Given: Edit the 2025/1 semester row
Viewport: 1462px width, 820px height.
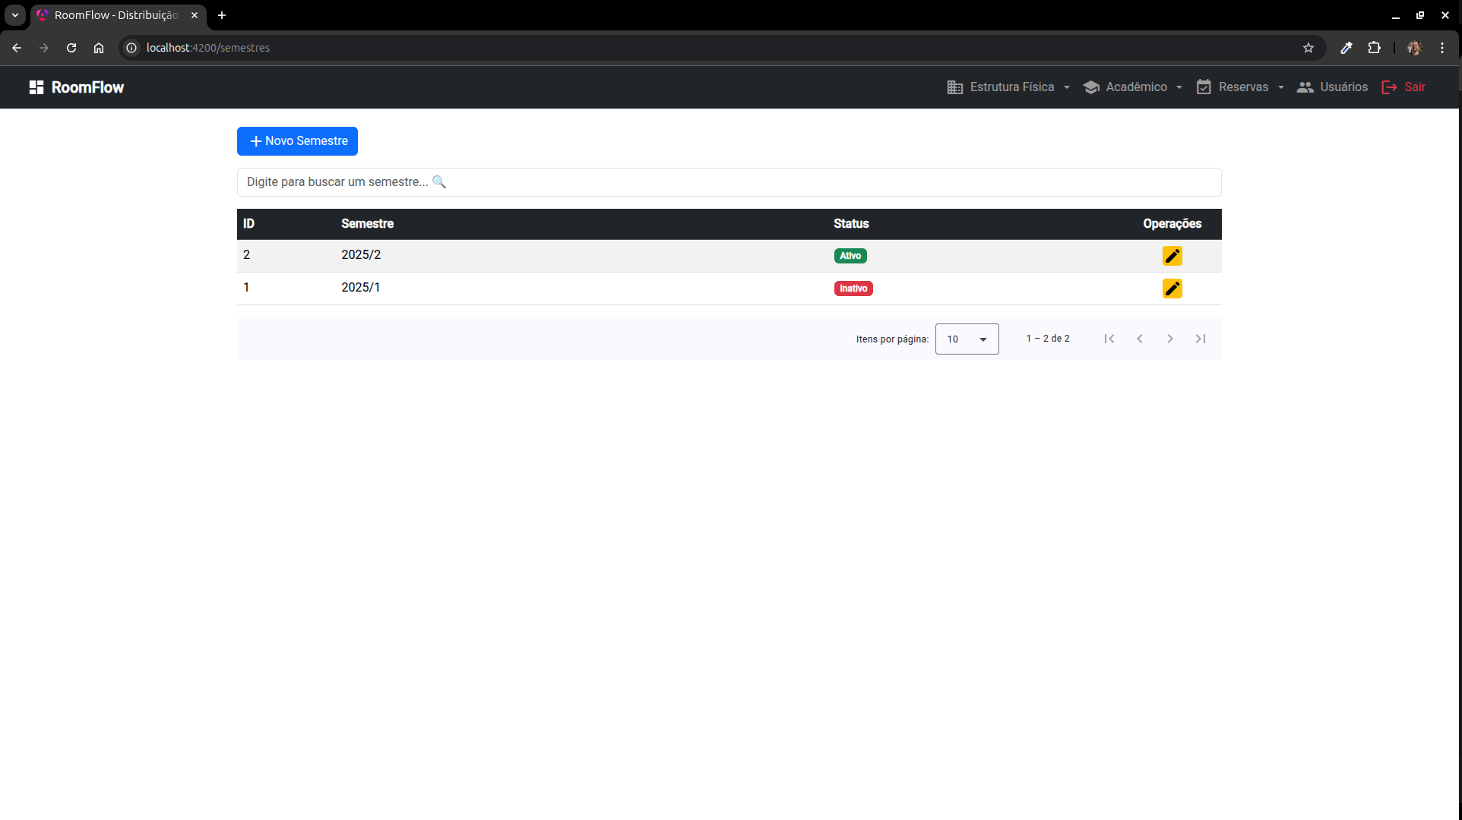Looking at the screenshot, I should pyautogui.click(x=1172, y=289).
